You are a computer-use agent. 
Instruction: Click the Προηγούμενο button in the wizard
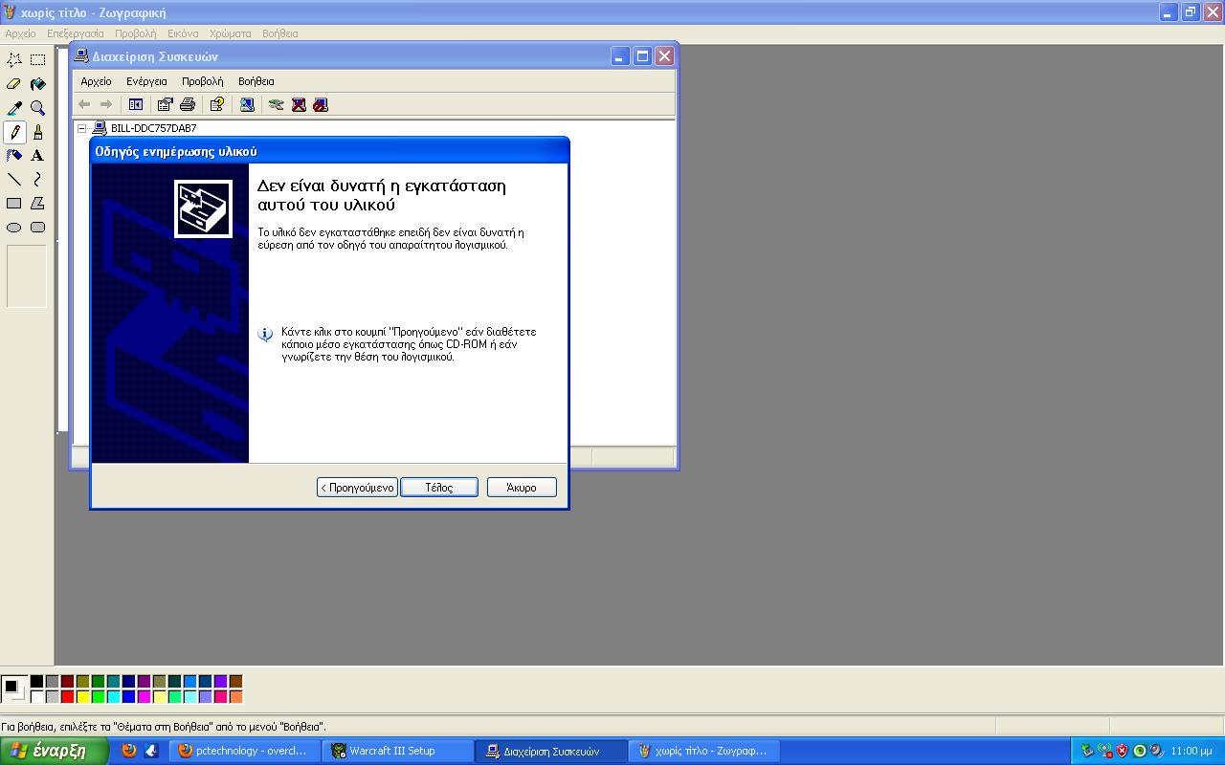click(357, 488)
